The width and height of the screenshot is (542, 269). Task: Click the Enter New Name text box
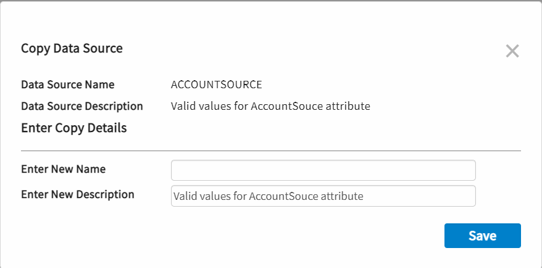(x=323, y=170)
